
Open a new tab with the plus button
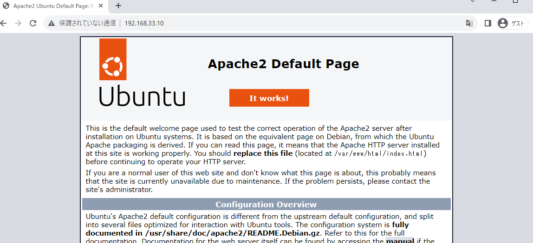click(x=118, y=6)
